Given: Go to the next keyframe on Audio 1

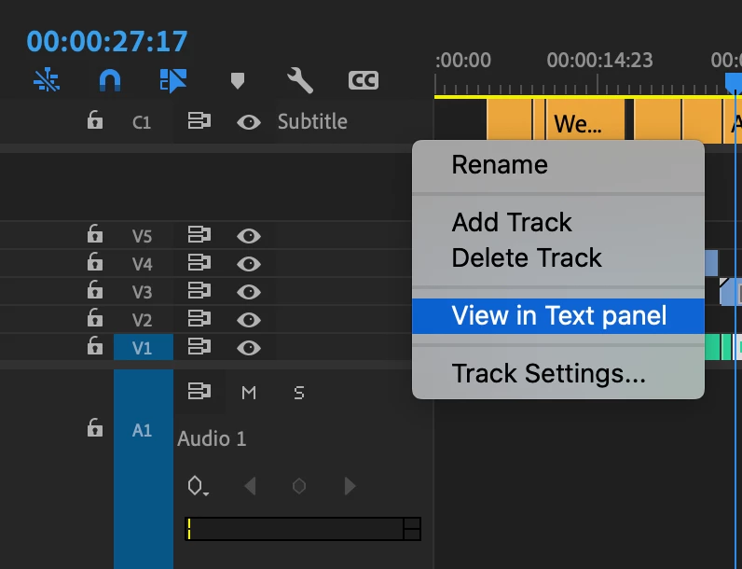Looking at the screenshot, I should coord(350,486).
